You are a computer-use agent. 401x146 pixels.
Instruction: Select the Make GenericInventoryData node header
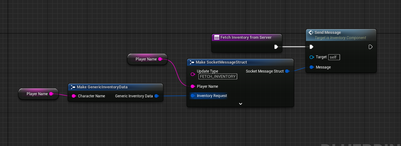tap(115, 87)
